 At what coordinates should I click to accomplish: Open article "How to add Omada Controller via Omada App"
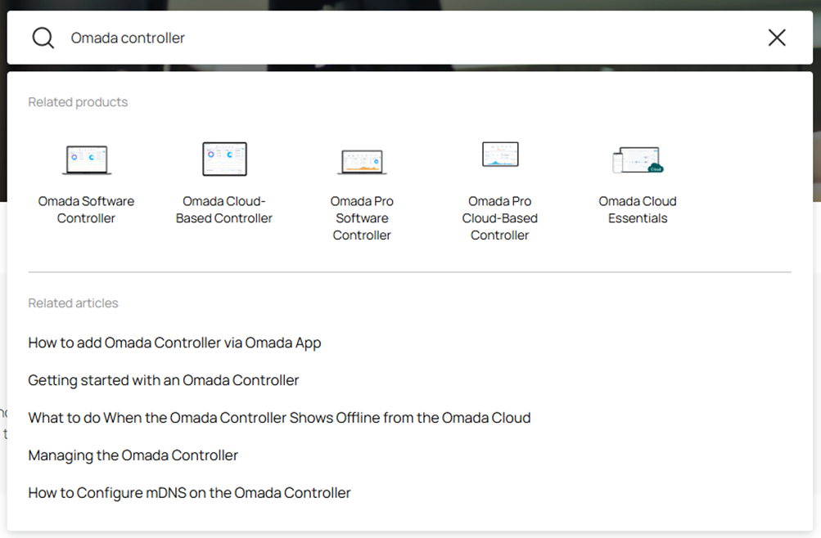tap(174, 343)
